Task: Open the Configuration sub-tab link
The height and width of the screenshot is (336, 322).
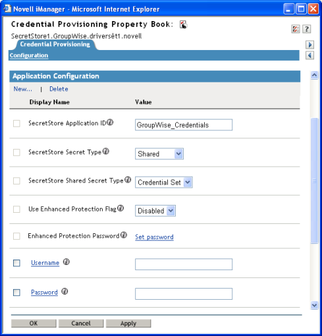Action: pos(29,55)
